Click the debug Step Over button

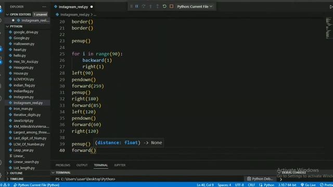144,6
